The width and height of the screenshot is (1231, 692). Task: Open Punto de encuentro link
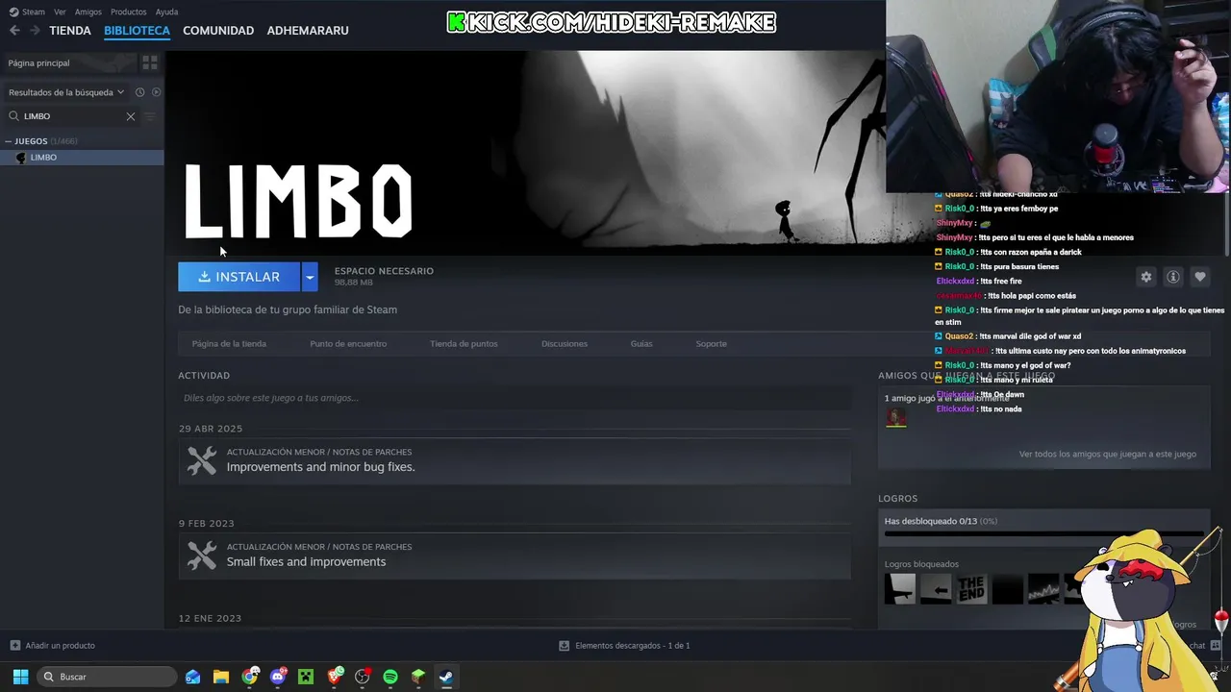348,344
